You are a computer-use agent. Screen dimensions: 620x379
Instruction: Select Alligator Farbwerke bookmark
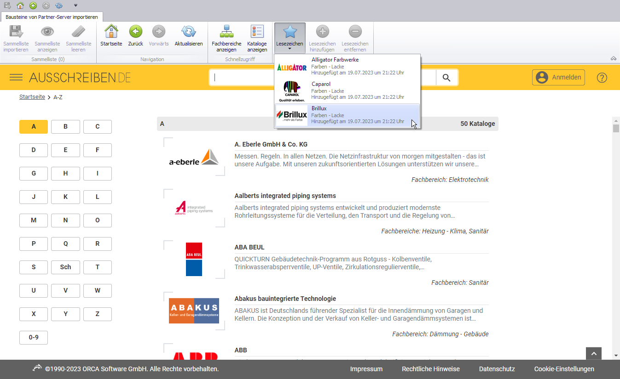point(348,67)
